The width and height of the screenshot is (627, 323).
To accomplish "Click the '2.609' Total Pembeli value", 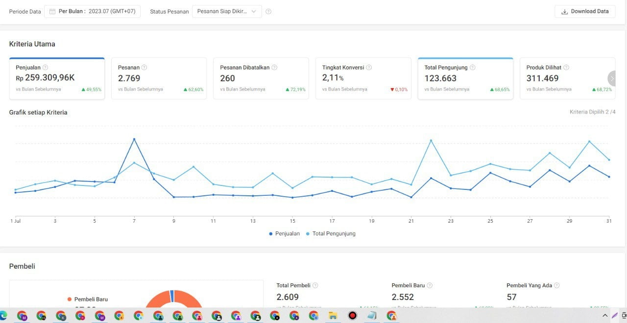I will tap(288, 297).
